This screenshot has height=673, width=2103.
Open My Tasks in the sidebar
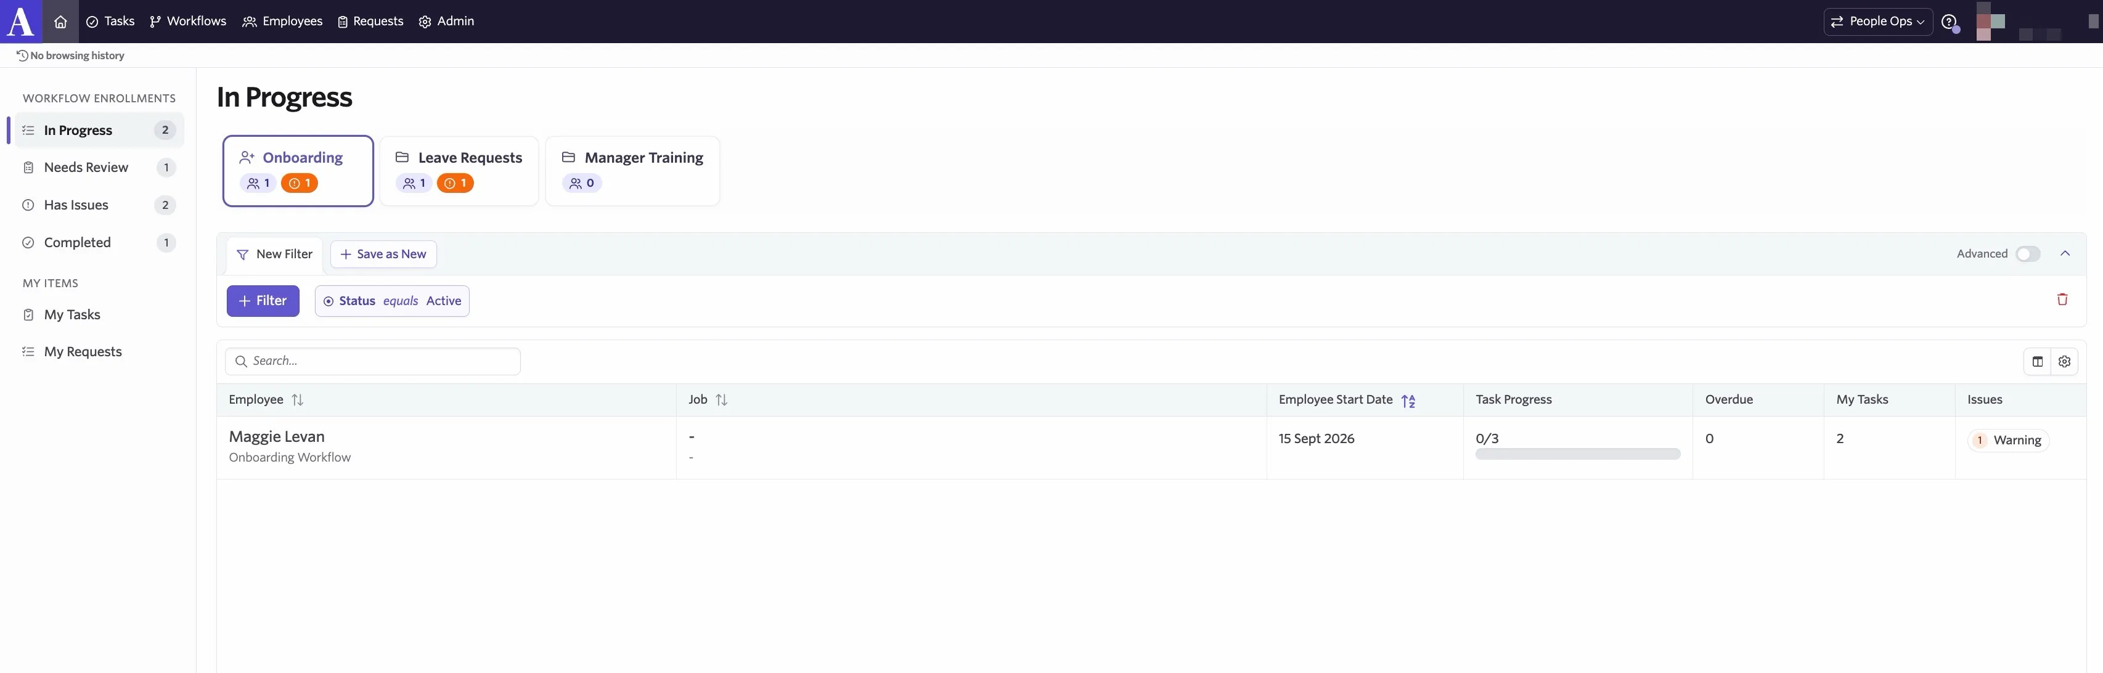coord(99,314)
